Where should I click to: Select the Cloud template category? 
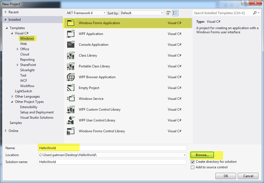25,54
